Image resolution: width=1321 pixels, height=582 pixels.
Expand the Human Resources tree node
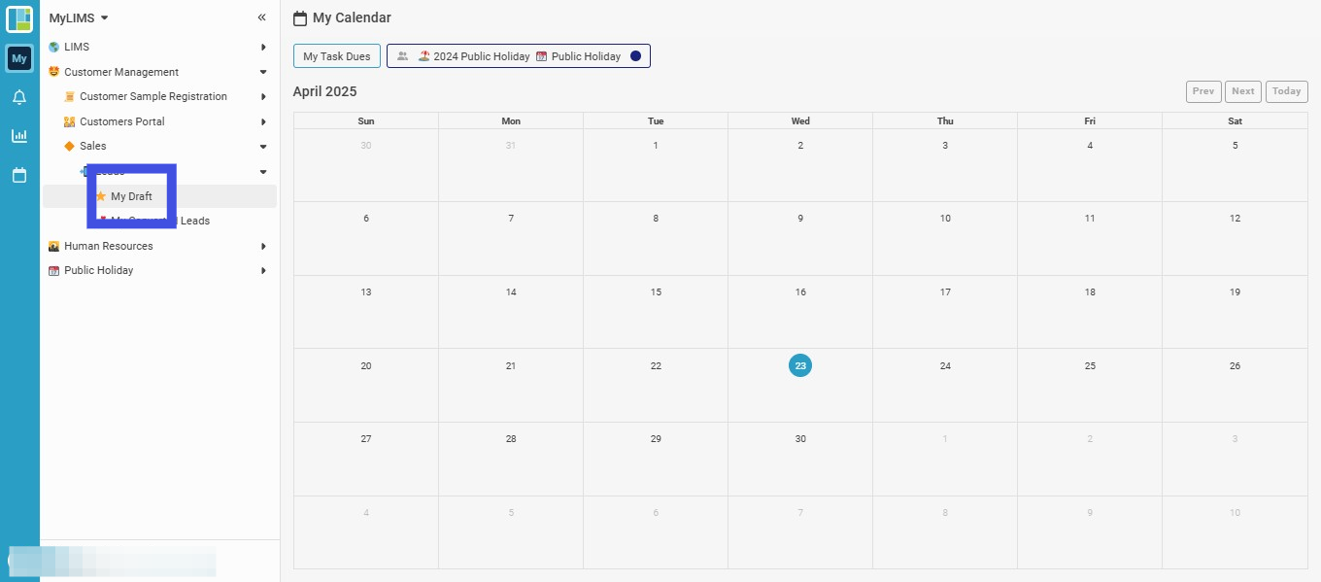click(263, 246)
